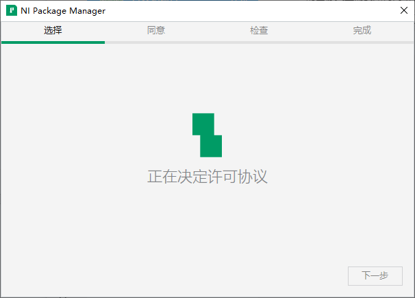Close the NI Package Manager window
Image resolution: width=415 pixels, height=298 pixels.
click(x=403, y=11)
